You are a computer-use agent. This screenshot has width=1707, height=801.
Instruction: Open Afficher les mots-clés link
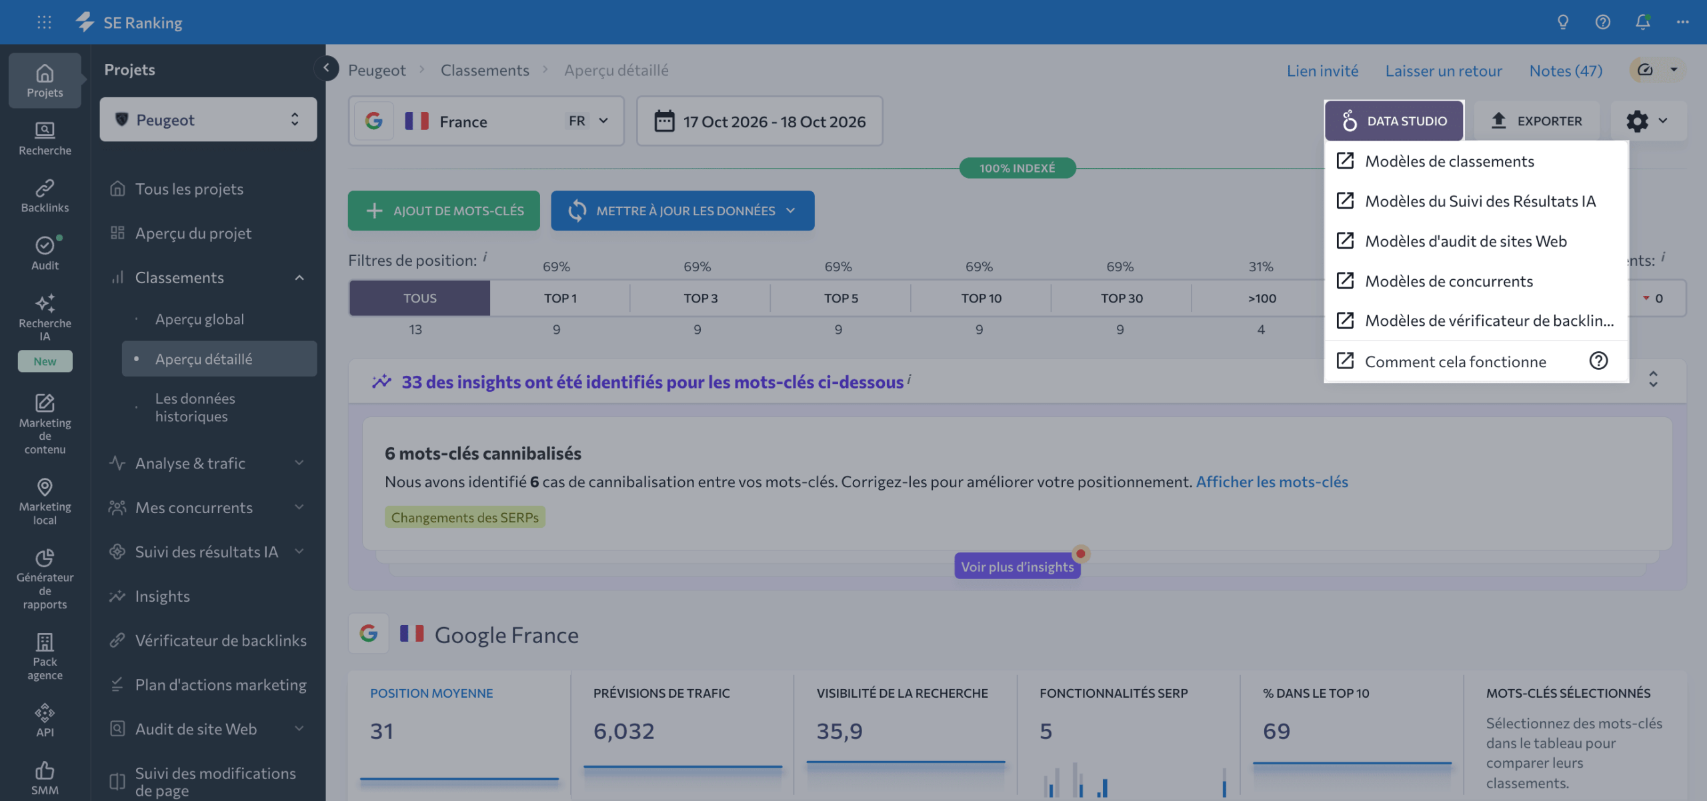(x=1272, y=481)
